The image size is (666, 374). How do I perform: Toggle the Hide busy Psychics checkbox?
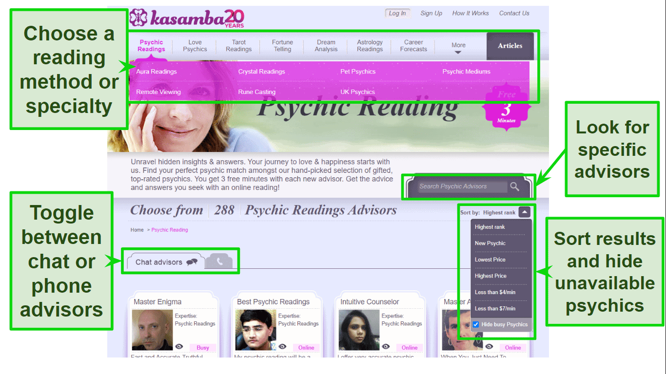click(476, 324)
